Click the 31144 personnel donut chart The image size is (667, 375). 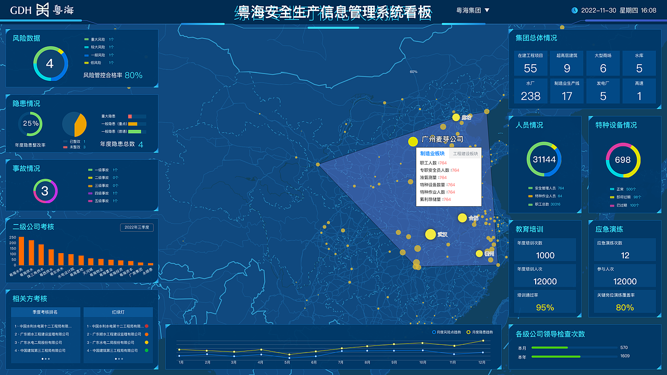[545, 159]
